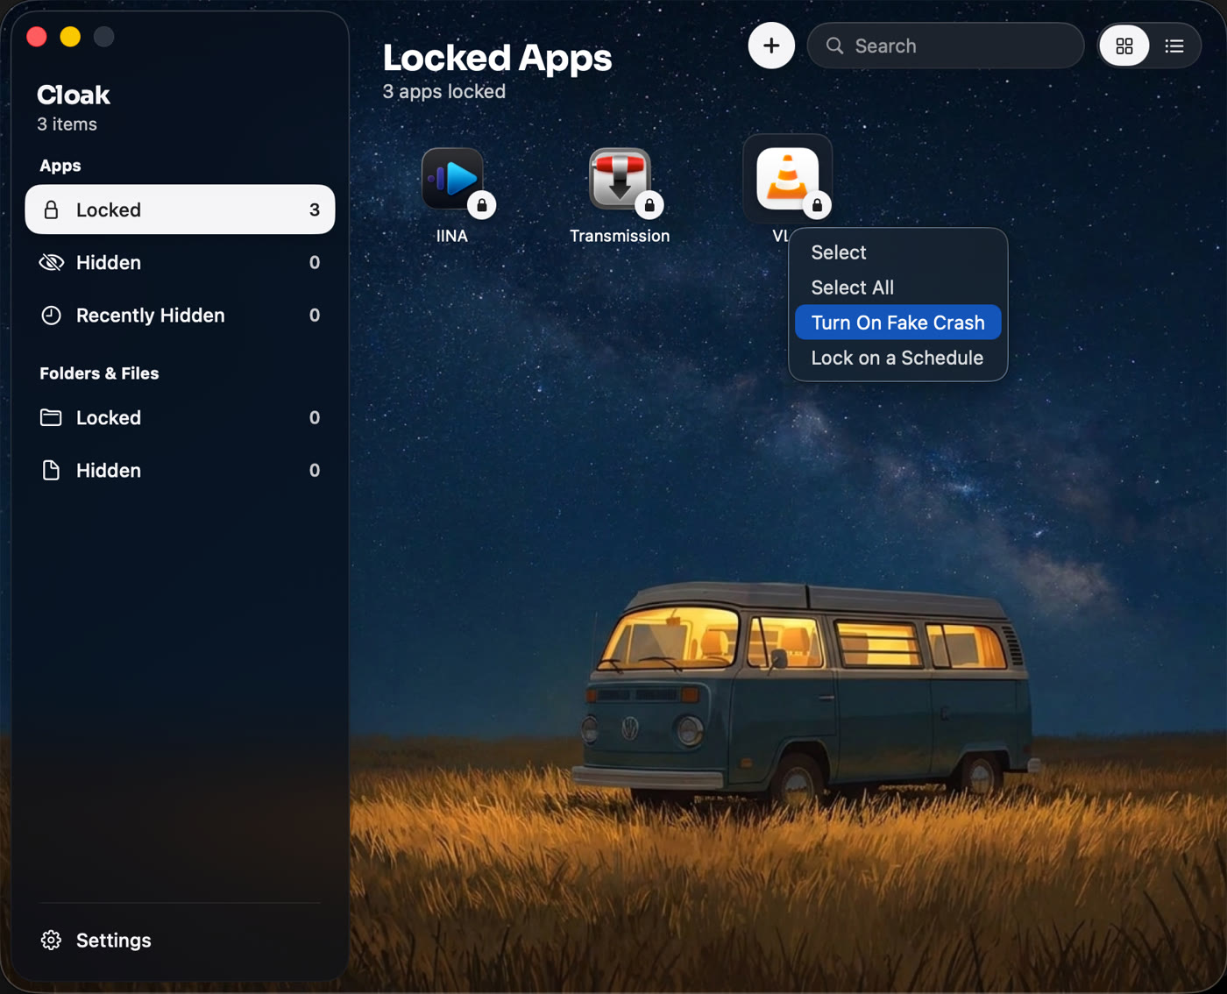Click lock badge on Transmission icon
Screen dimensions: 1227x994
649,205
